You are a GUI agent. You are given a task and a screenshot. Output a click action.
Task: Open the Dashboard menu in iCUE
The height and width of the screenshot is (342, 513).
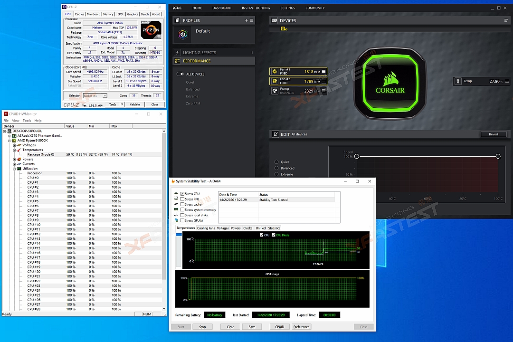222,8
